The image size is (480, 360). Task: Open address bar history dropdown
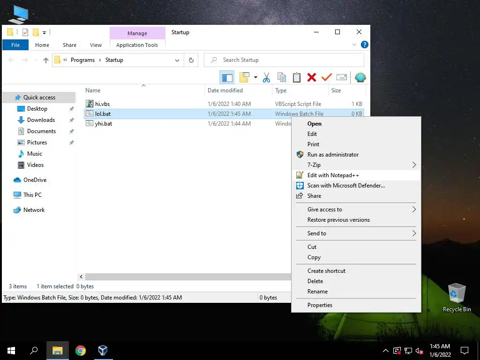point(177,60)
